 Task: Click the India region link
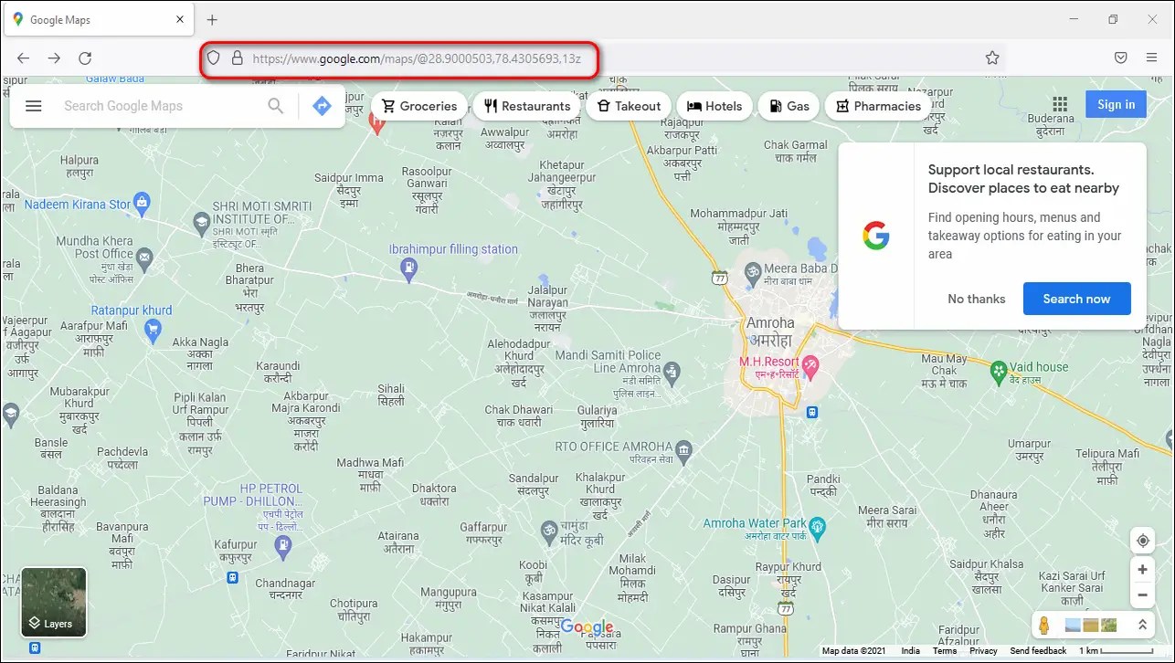[x=911, y=651]
